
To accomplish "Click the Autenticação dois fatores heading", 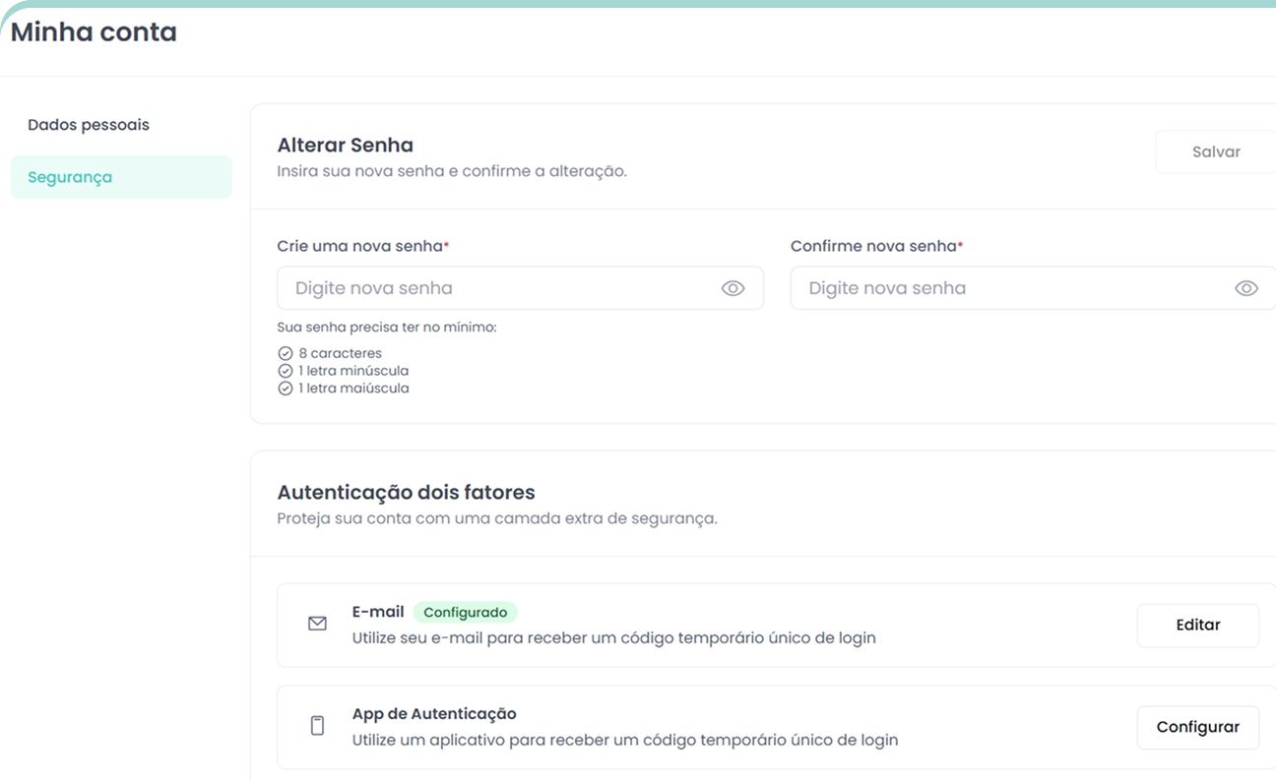I will 406,492.
